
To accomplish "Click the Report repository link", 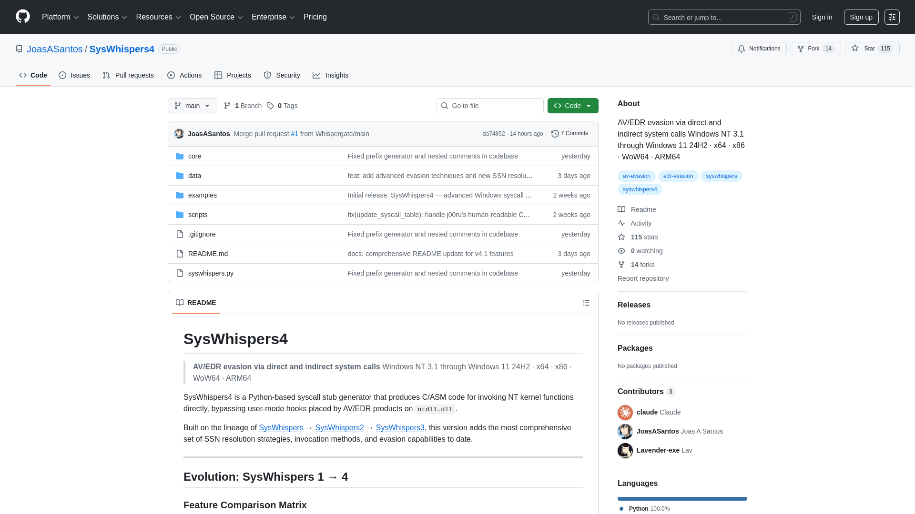I will point(643,278).
